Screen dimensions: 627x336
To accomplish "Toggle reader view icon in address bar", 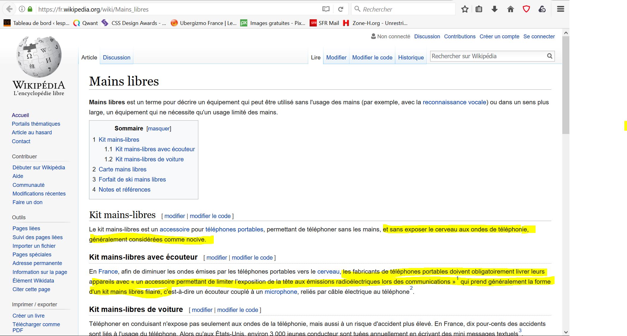I will pos(326,9).
